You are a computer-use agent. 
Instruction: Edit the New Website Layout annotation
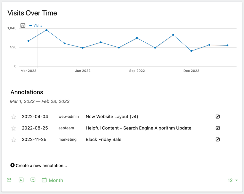(x=218, y=117)
